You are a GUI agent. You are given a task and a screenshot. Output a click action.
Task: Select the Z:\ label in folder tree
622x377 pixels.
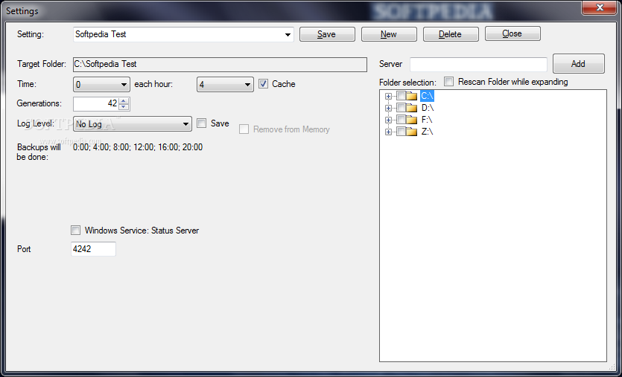(x=428, y=132)
